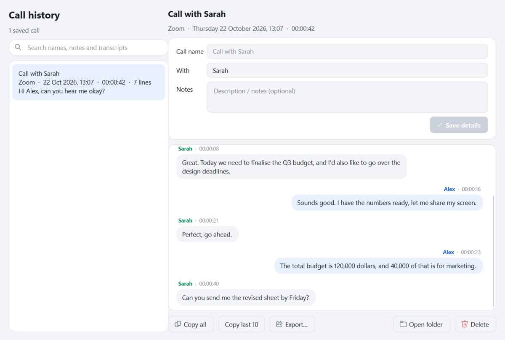Click the Save details button
The height and width of the screenshot is (340, 505).
459,125
